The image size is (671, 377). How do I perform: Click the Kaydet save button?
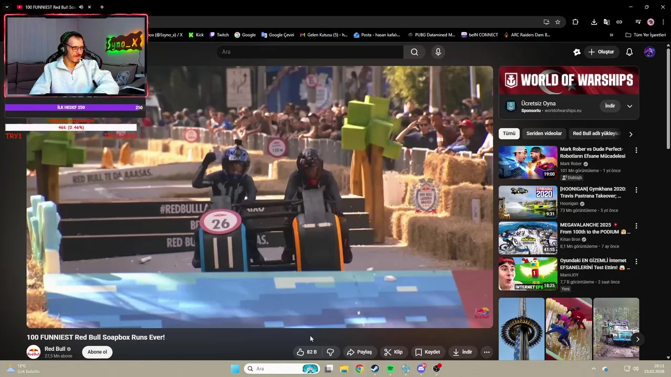tap(428, 352)
